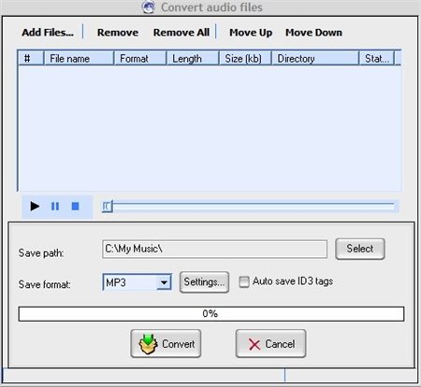The height and width of the screenshot is (387, 421).
Task: Open the Save format dropdown
Action: click(x=164, y=282)
